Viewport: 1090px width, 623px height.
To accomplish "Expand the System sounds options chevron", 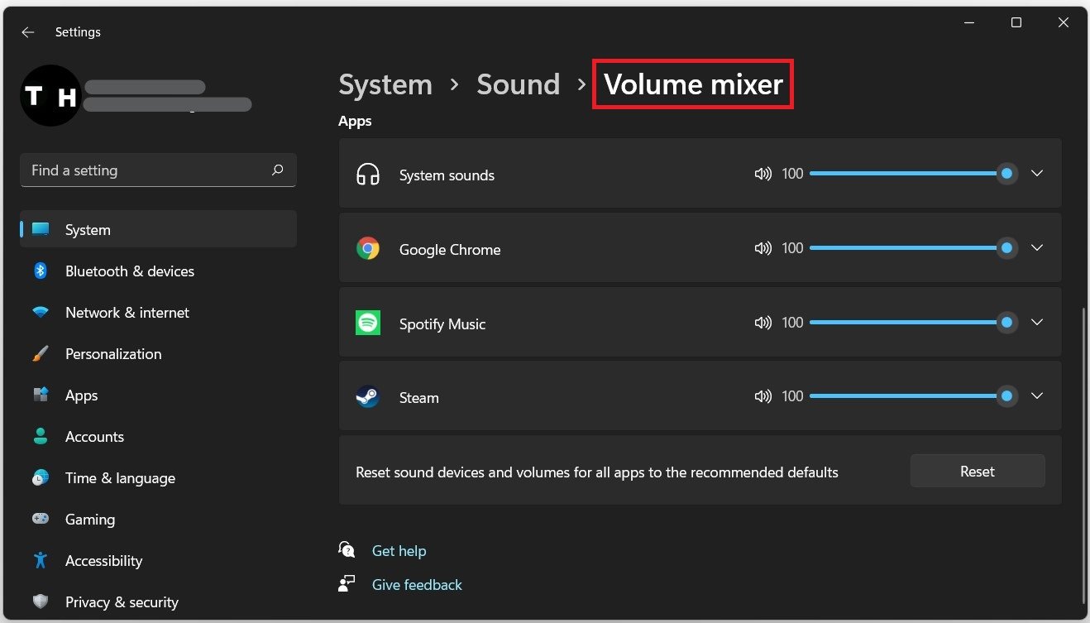I will point(1037,174).
